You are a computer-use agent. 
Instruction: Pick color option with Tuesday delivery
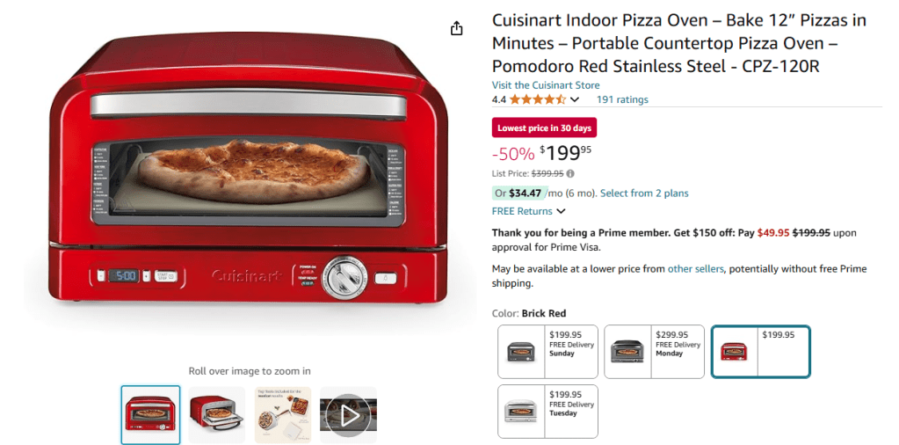(547, 412)
